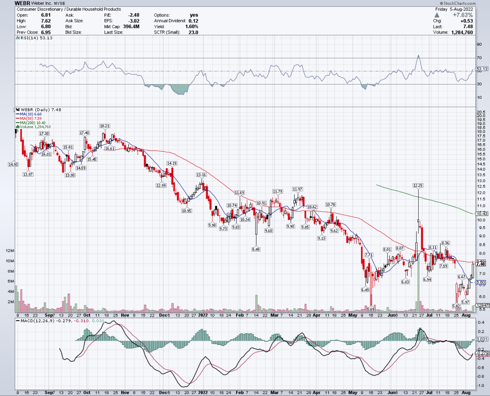Click the 7.71 price label

click(x=369, y=255)
